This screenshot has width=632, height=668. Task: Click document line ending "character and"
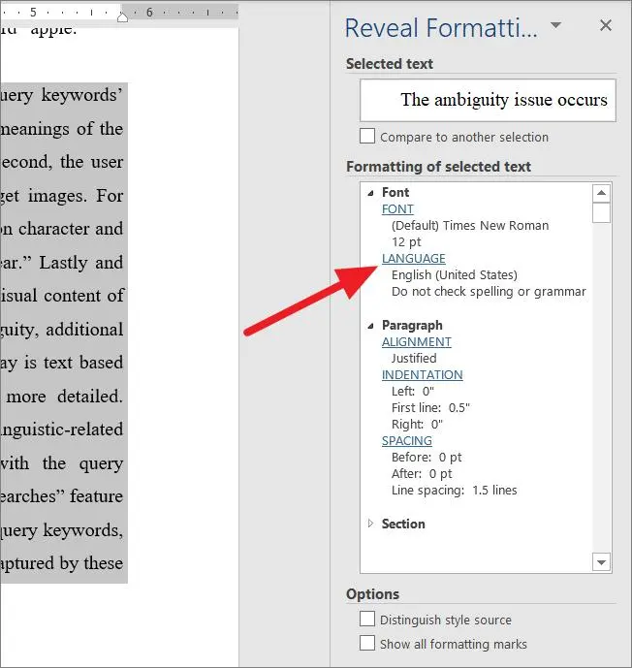tap(62, 229)
